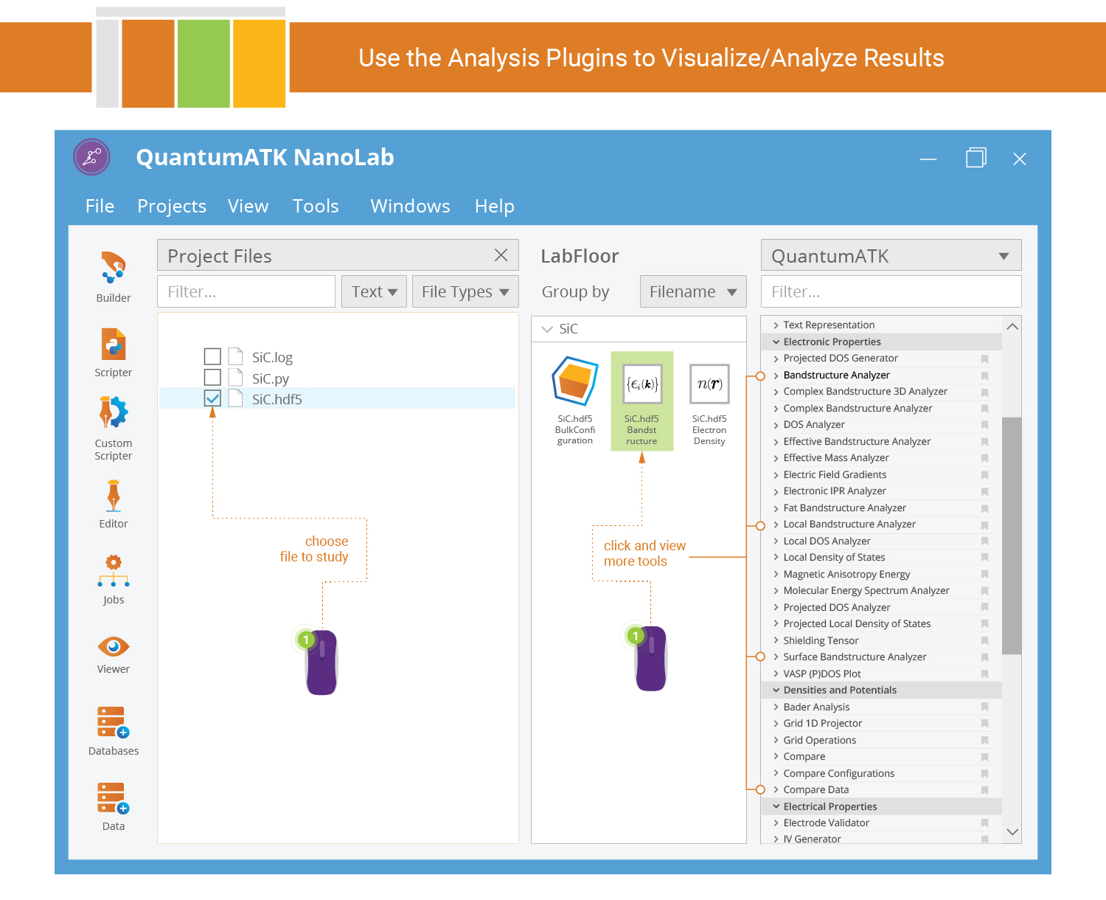Screen dimensions: 1106x900
Task: Select the Shielding Tensor plugin
Action: [x=821, y=641]
